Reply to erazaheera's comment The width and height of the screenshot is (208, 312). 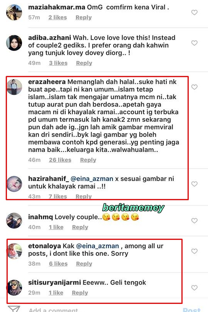click(88, 160)
